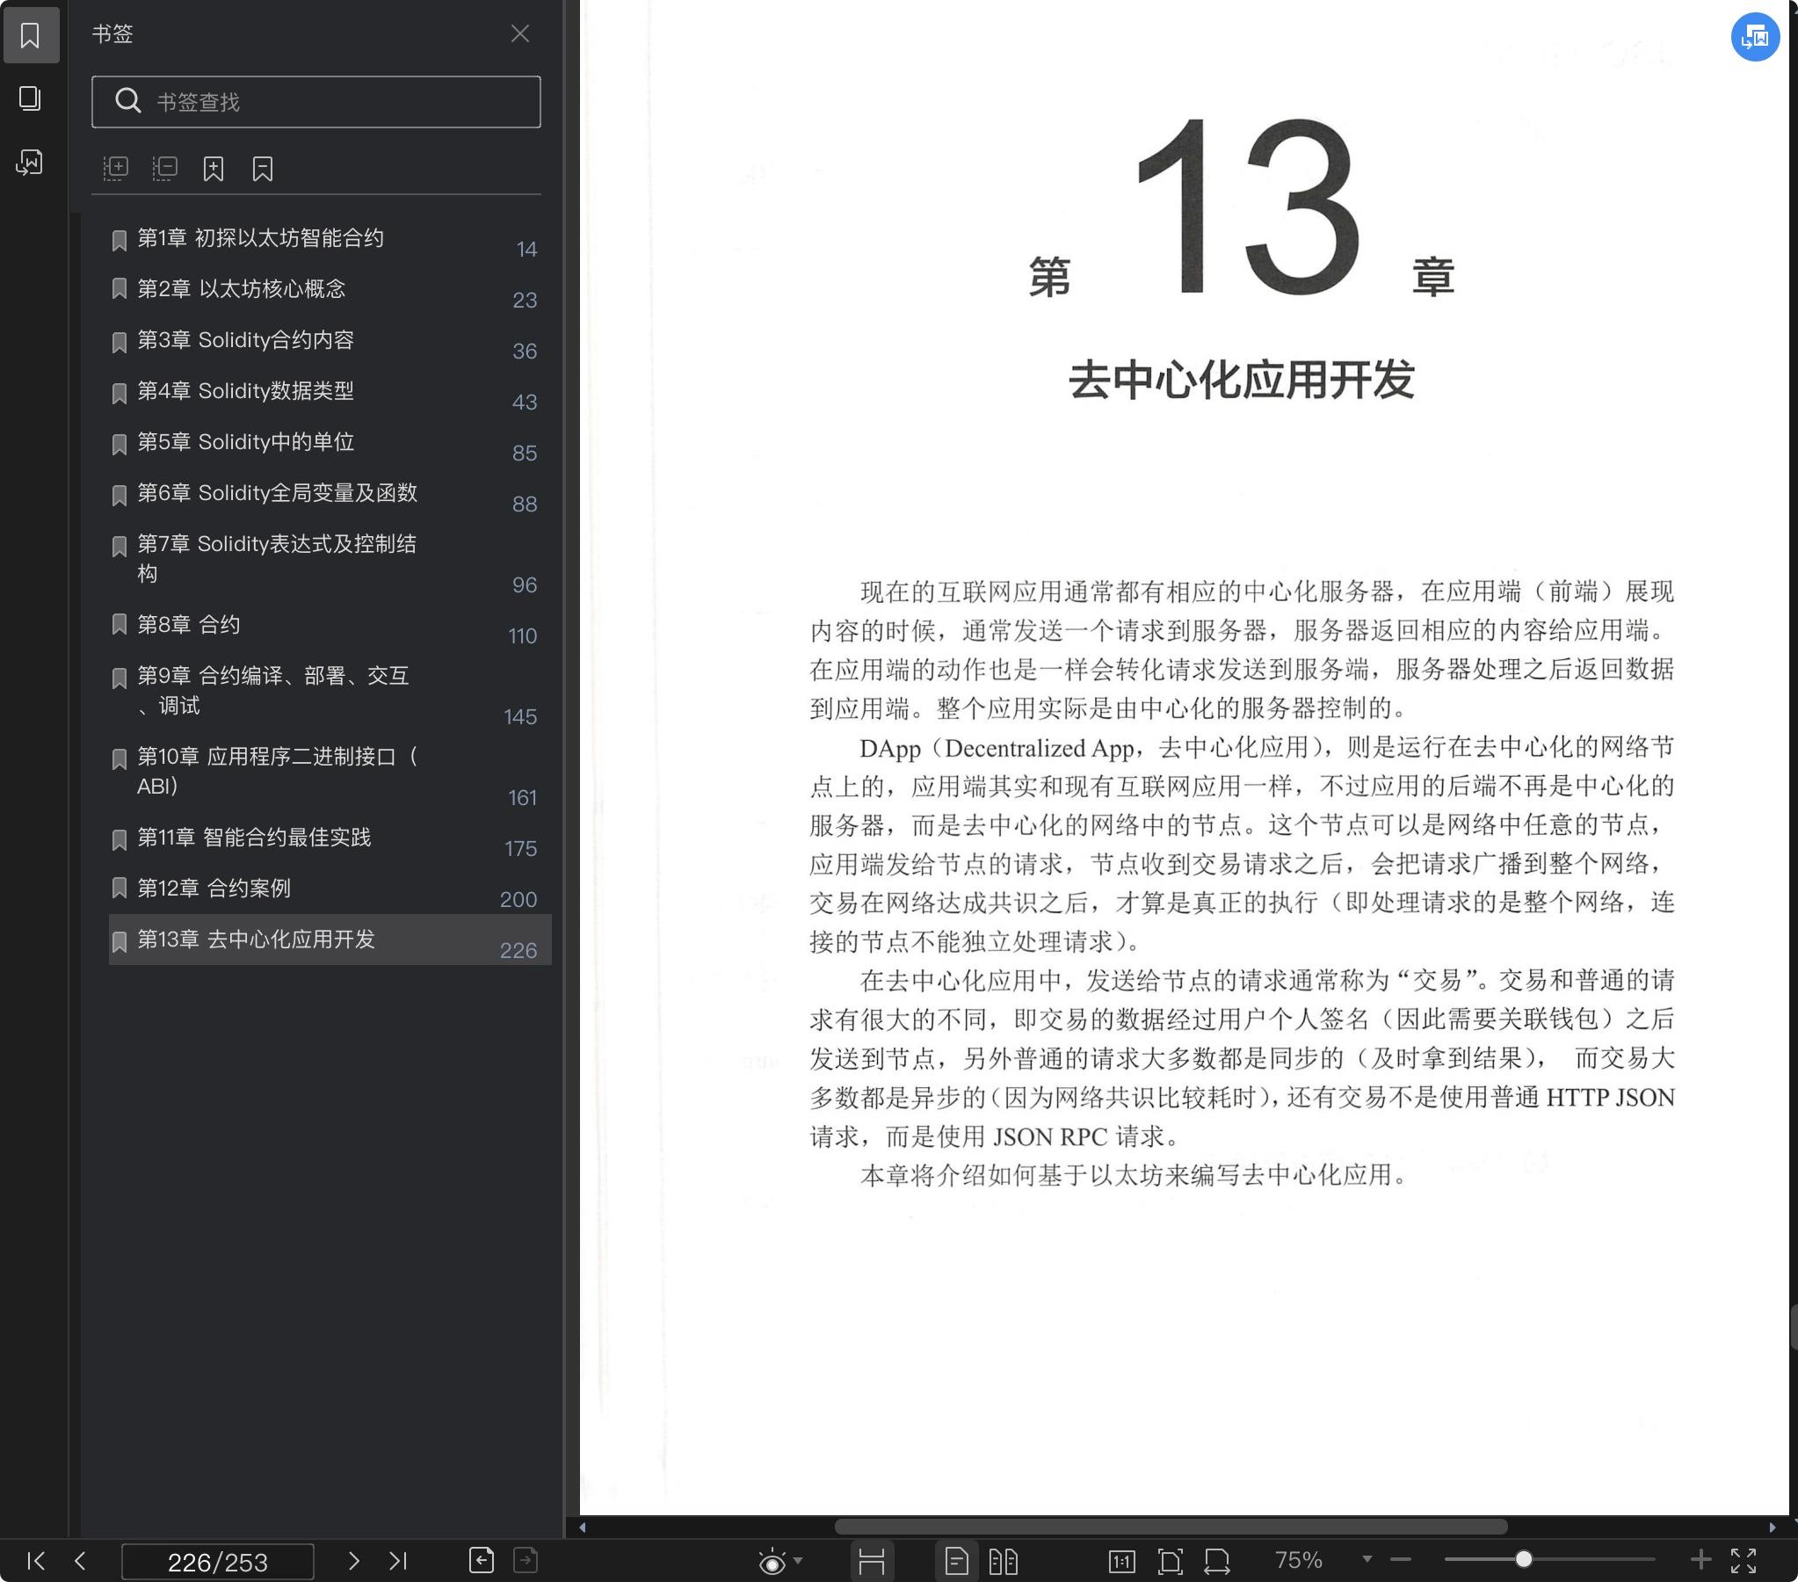Click the bookmark search field
Screen dimensions: 1798x1582
[x=315, y=102]
